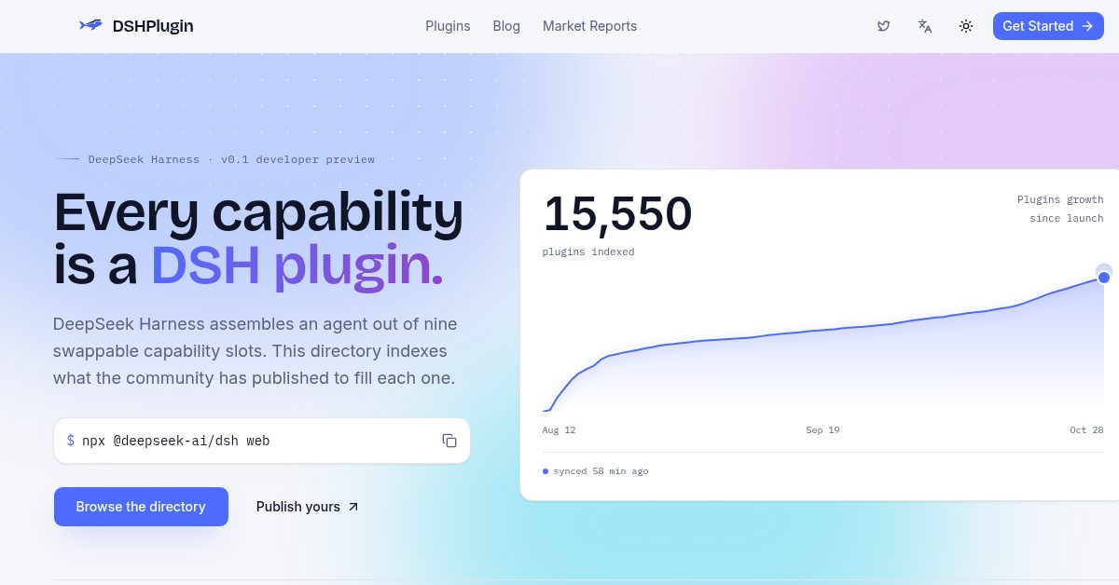1119x585 pixels.
Task: Click the Oct 28 chart axis label
Action: (1086, 430)
